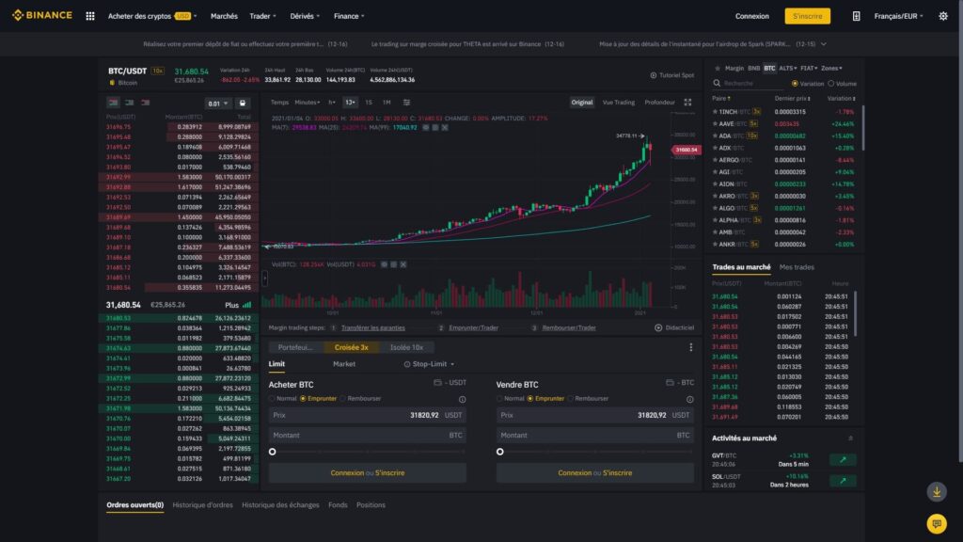
Task: Select Normal radio under Vendre BTC
Action: pyautogui.click(x=500, y=398)
